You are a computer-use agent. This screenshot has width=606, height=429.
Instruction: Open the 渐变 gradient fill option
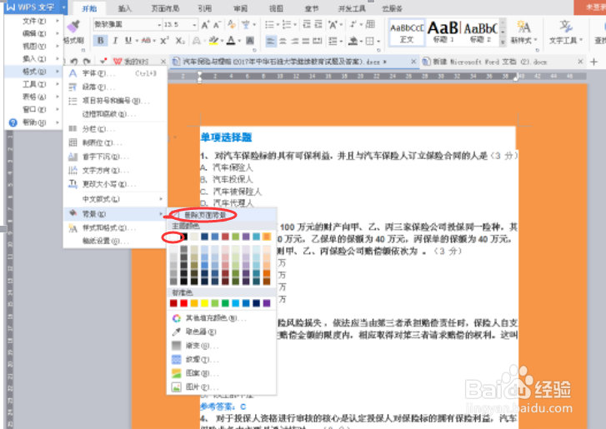177,346
